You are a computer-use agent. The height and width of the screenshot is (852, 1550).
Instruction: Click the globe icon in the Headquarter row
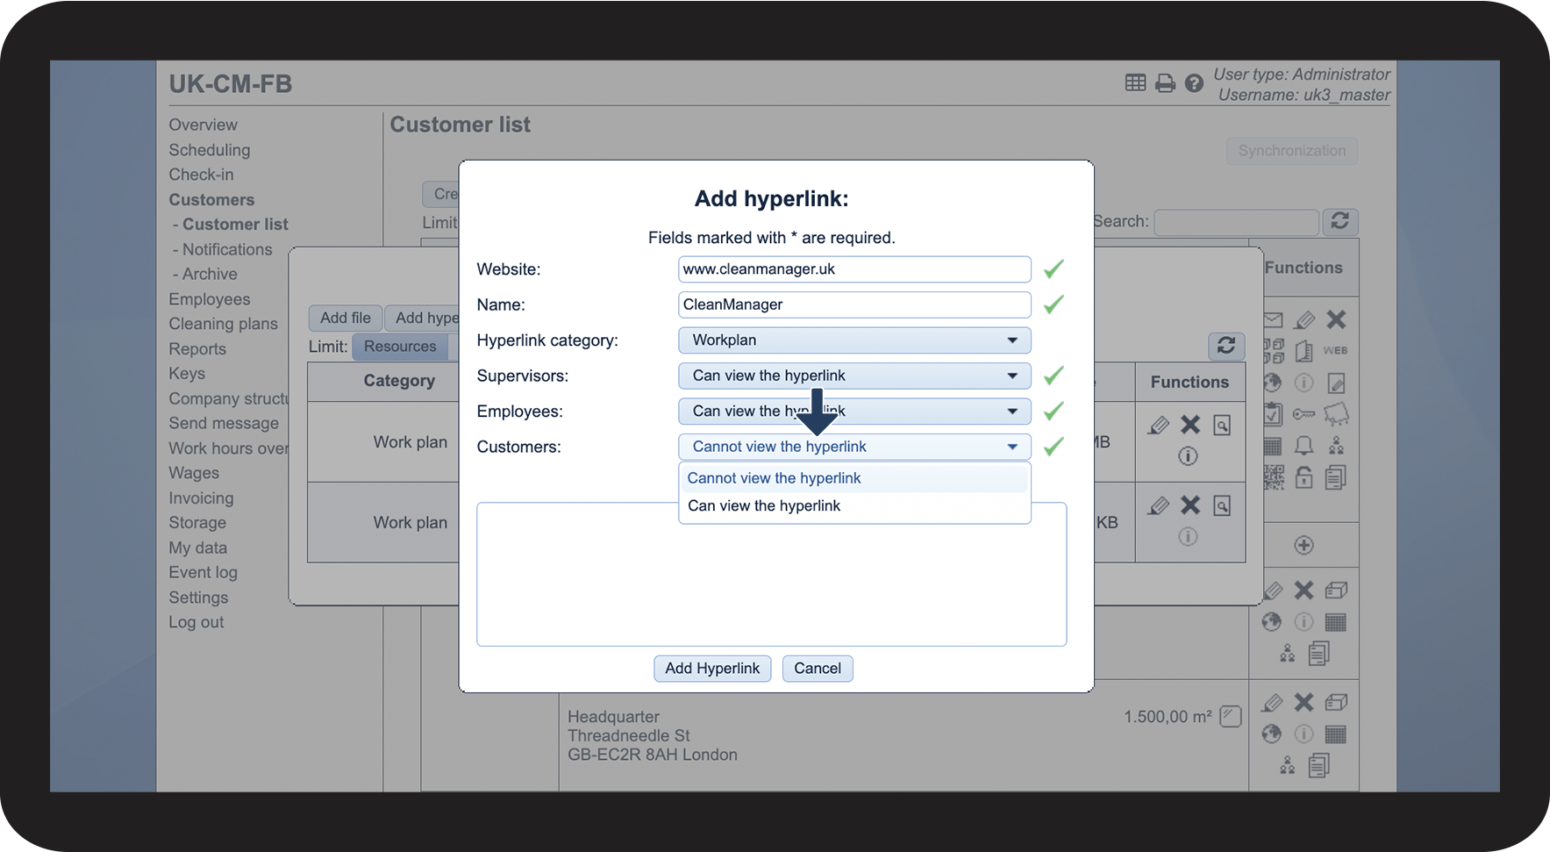[x=1272, y=734]
